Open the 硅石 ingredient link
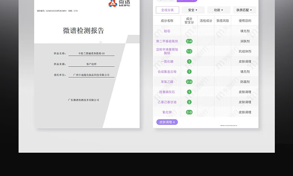 click(167, 31)
